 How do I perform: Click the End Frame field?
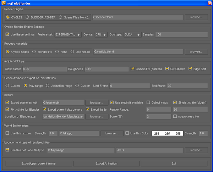187,86
